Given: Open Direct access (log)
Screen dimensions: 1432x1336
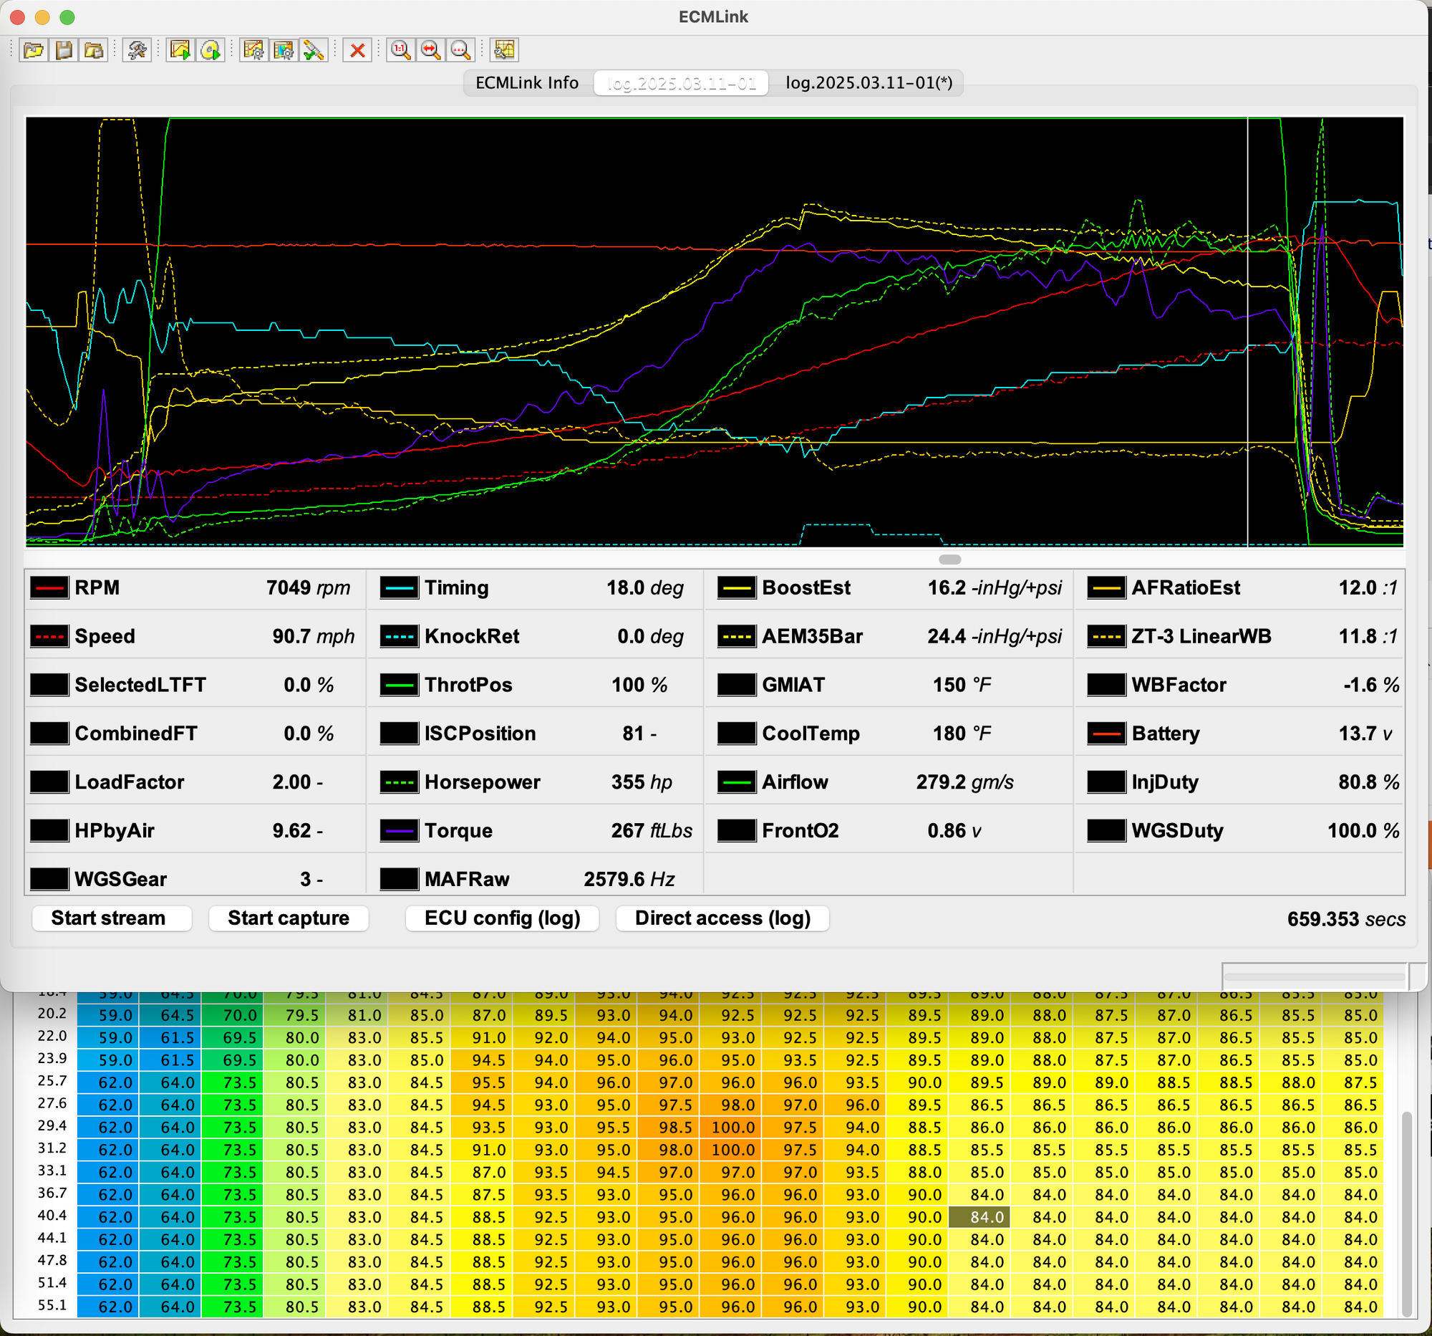Looking at the screenshot, I should pos(722,918).
